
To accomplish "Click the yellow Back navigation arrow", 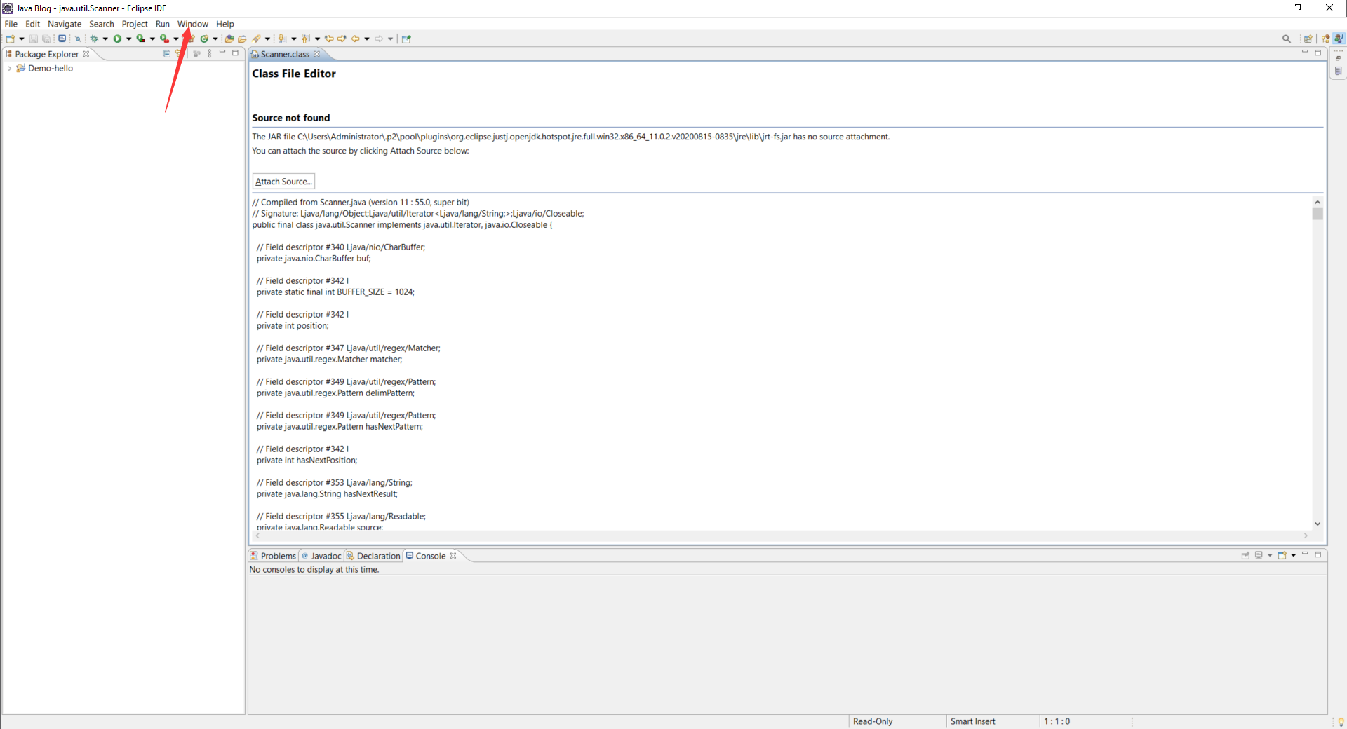I will click(355, 39).
